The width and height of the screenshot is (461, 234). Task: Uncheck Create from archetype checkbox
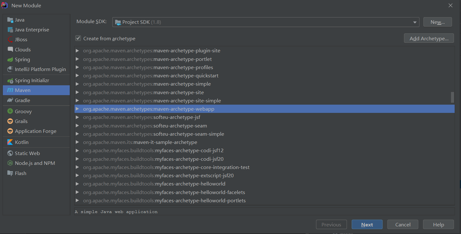[78, 38]
